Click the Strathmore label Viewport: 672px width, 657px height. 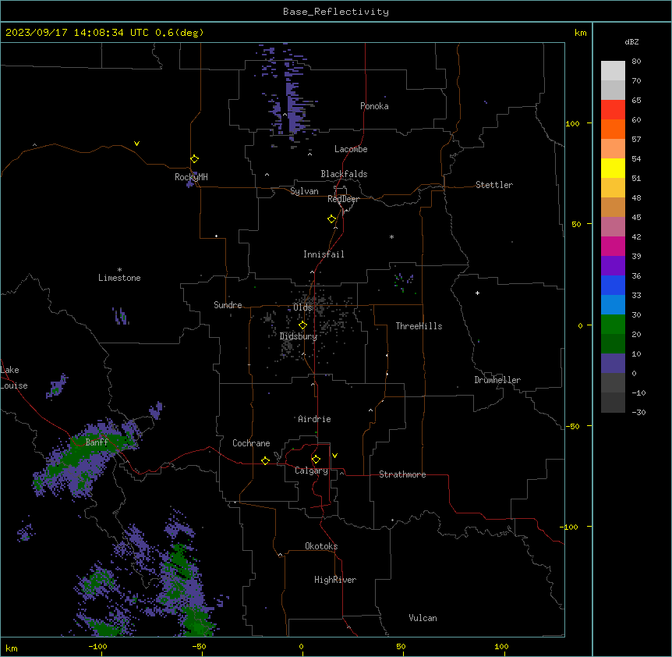click(402, 474)
